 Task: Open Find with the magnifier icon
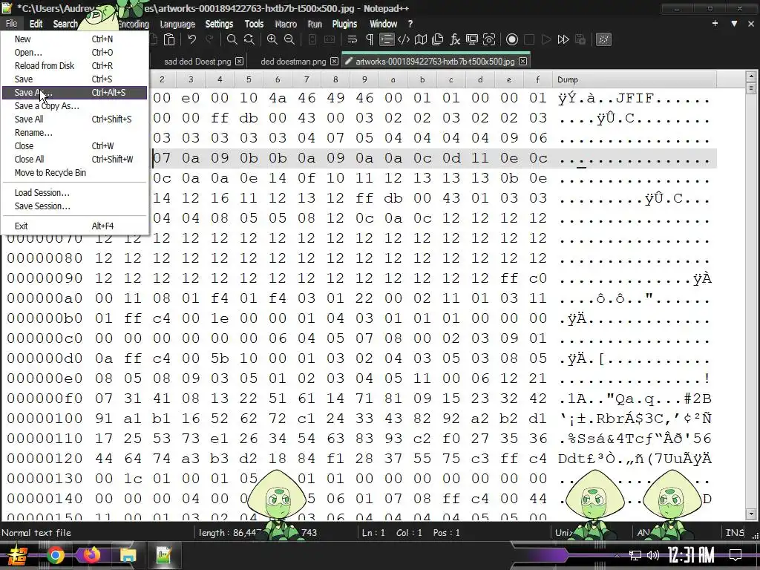[232, 40]
